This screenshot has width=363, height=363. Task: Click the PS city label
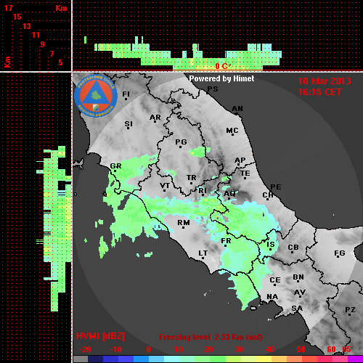click(213, 89)
